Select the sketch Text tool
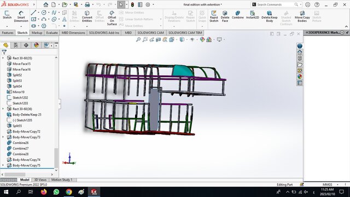The width and height of the screenshot is (350, 197). tap(65, 19)
